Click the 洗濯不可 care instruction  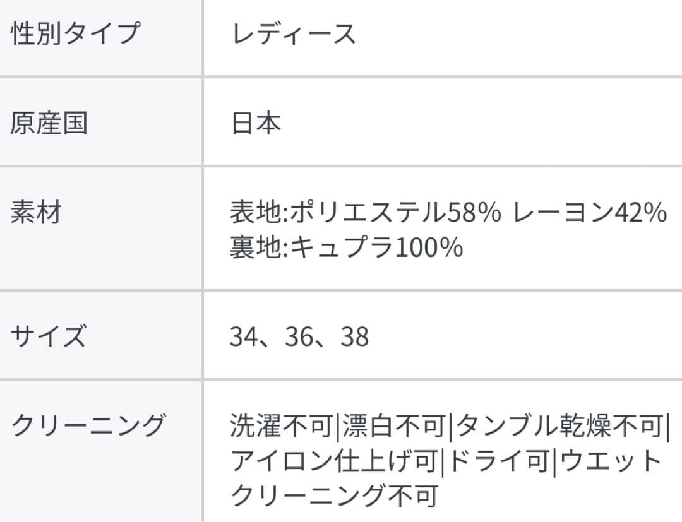[281, 427]
